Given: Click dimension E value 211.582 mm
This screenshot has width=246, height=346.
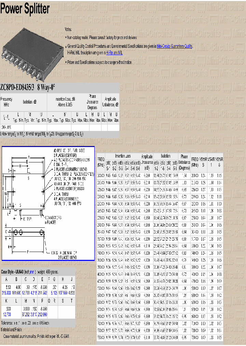Looking at the screenshot, I should (x=42, y=293).
